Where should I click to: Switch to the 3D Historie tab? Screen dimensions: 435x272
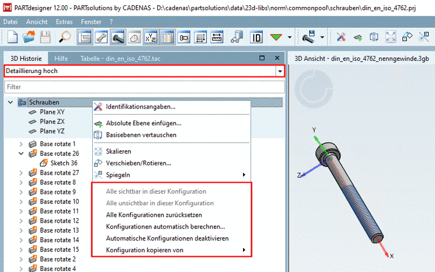click(26, 59)
